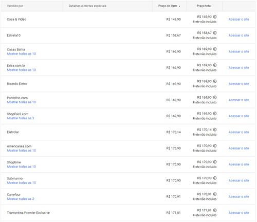
Task: Click info icon in the Casas Bahia row
Action: click(215, 49)
